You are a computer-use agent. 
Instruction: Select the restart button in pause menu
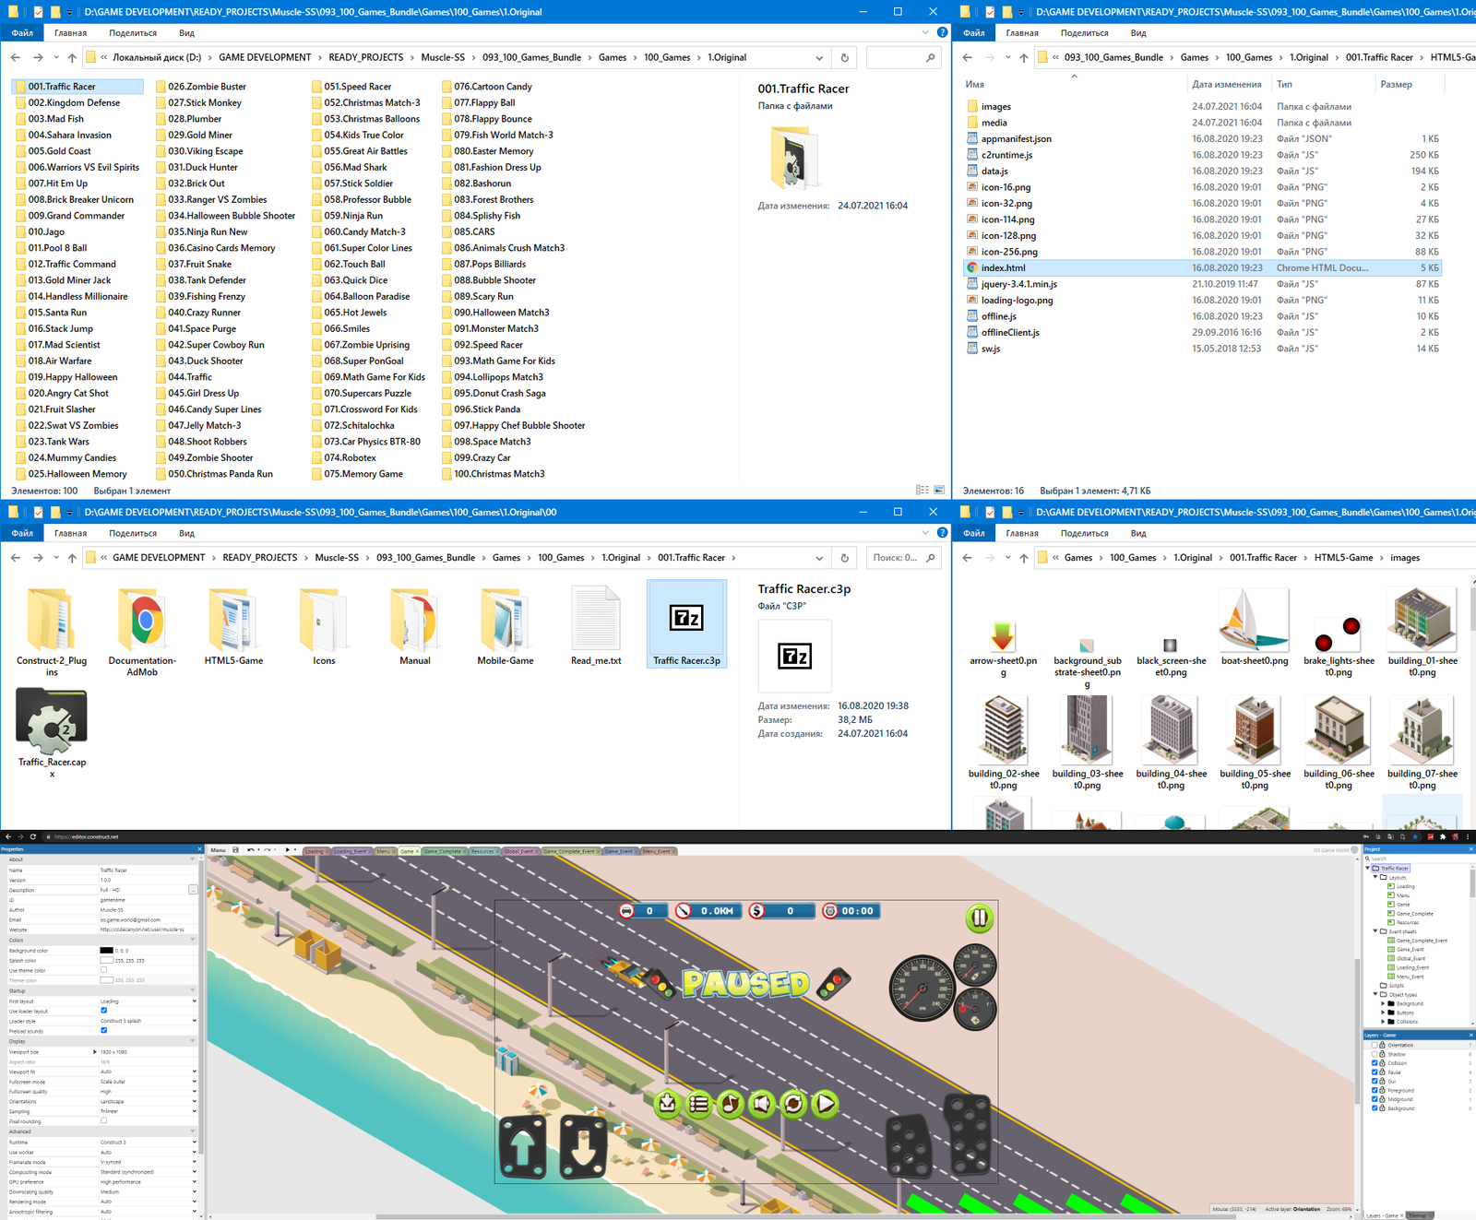(x=793, y=1103)
